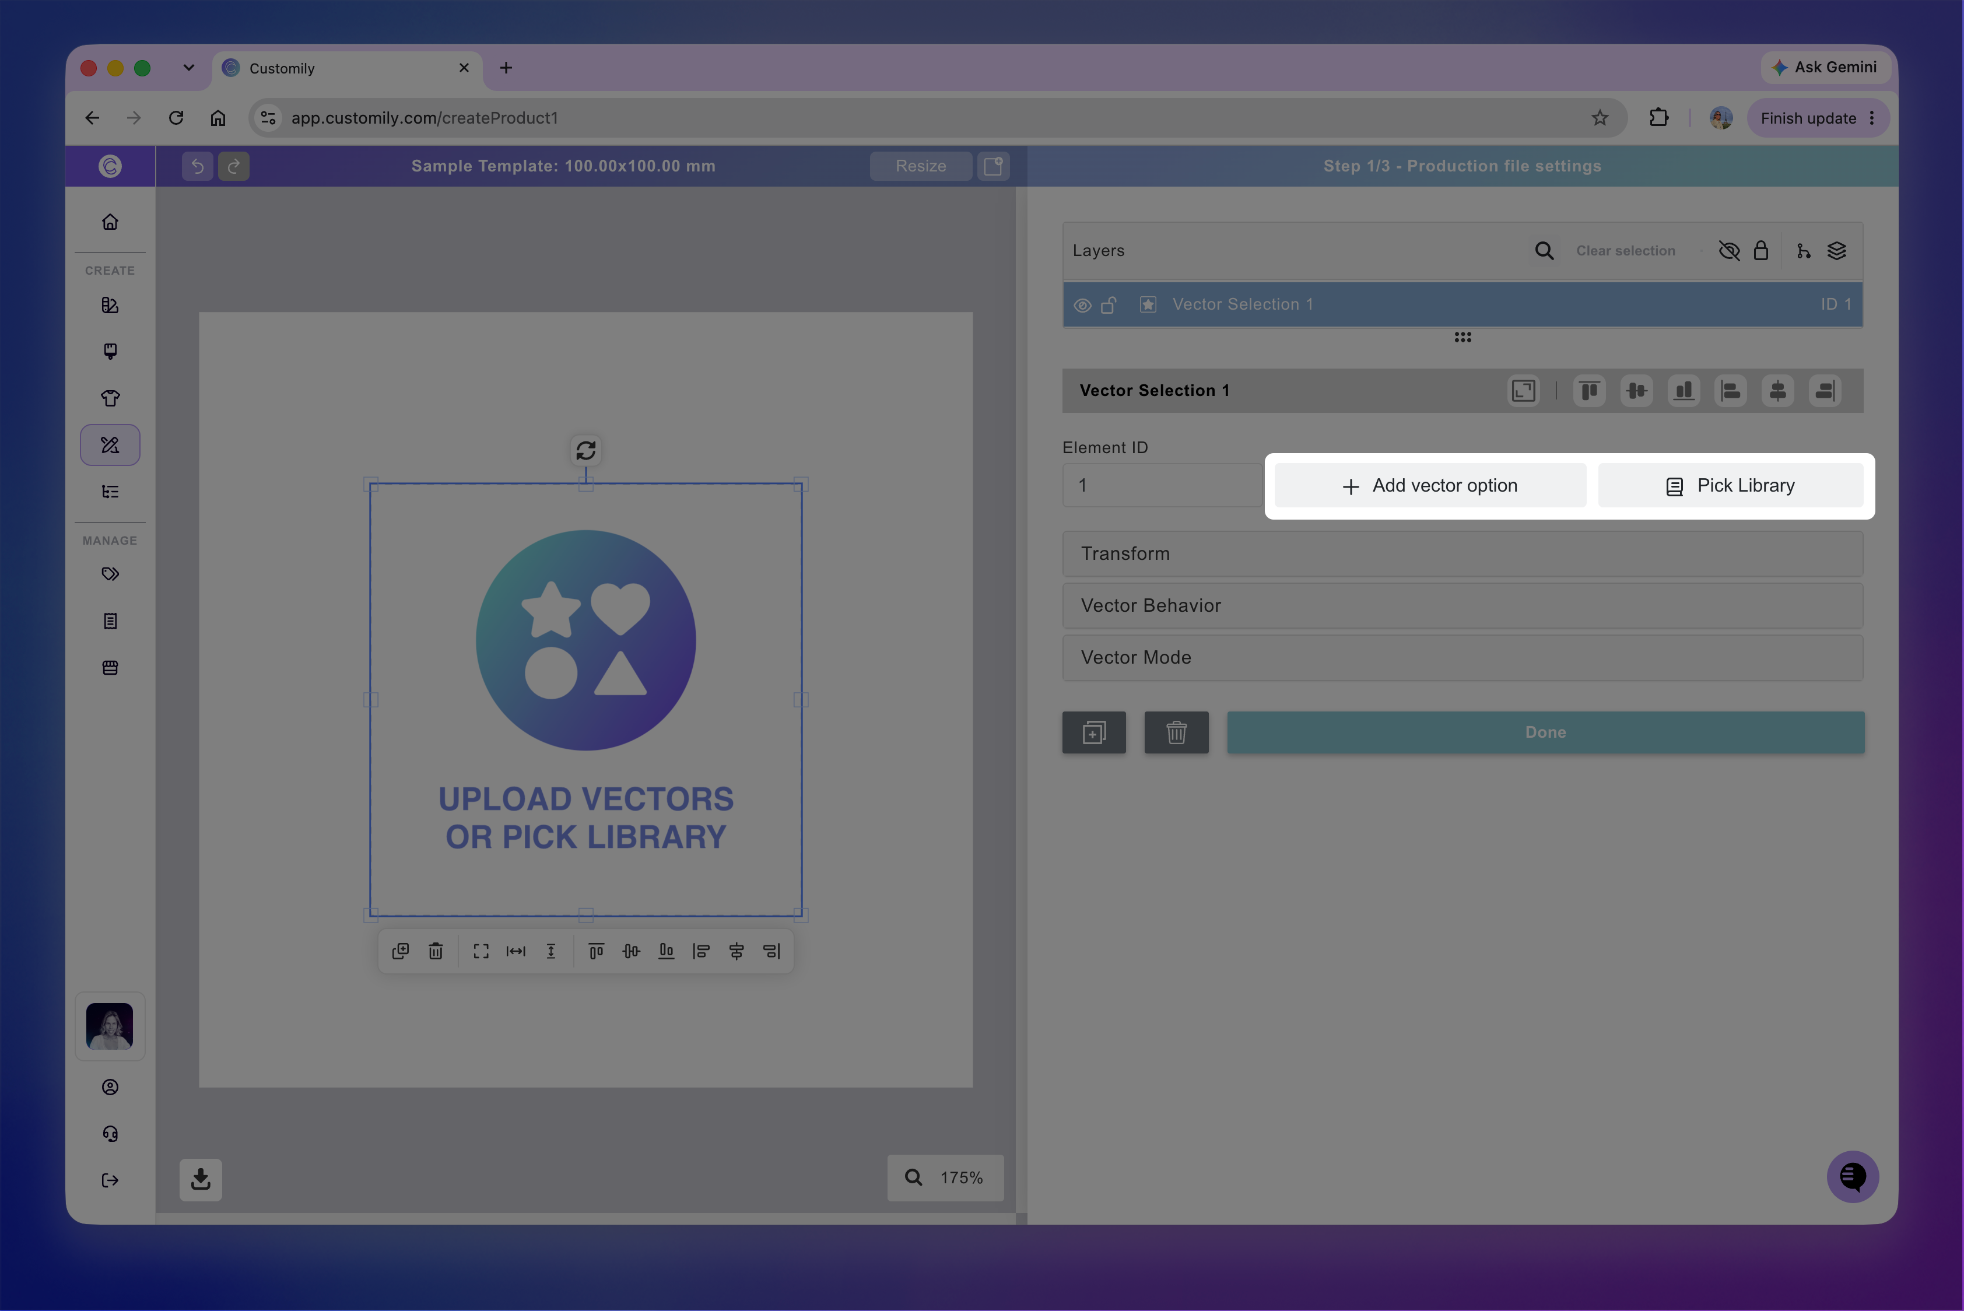This screenshot has height=1311, width=1964.
Task: Open the chat support bubble
Action: pos(1853,1176)
